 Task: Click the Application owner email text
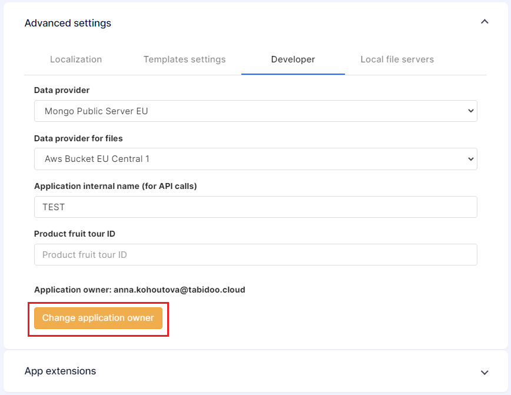[x=179, y=290]
